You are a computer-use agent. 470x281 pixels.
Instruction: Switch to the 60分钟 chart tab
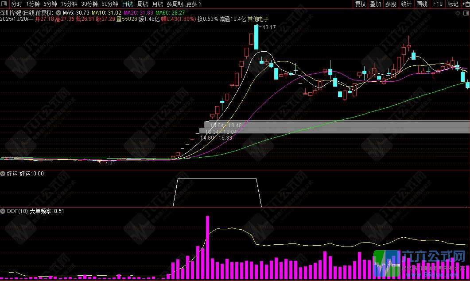pos(109,4)
